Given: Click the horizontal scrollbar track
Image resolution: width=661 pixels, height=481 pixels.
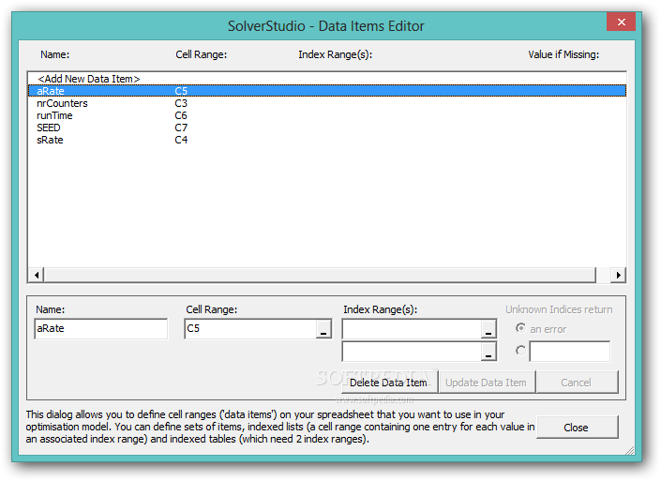Looking at the screenshot, I should pos(326,275).
